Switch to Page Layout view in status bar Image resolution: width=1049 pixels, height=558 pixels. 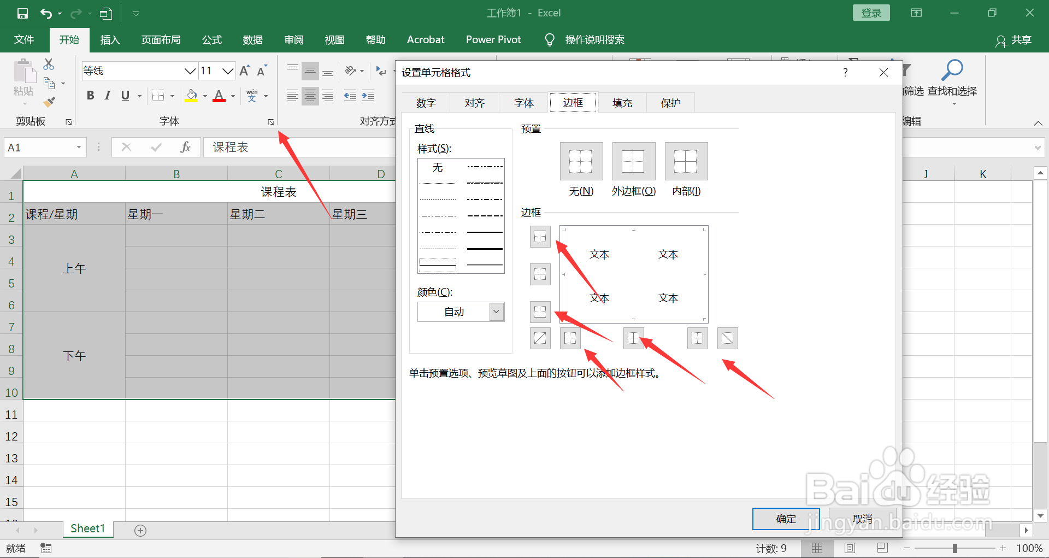click(x=850, y=548)
